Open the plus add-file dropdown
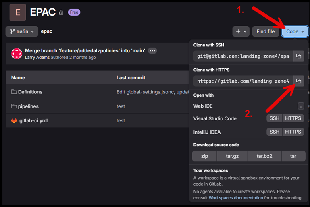This screenshot has height=207, width=310. tap(241, 31)
